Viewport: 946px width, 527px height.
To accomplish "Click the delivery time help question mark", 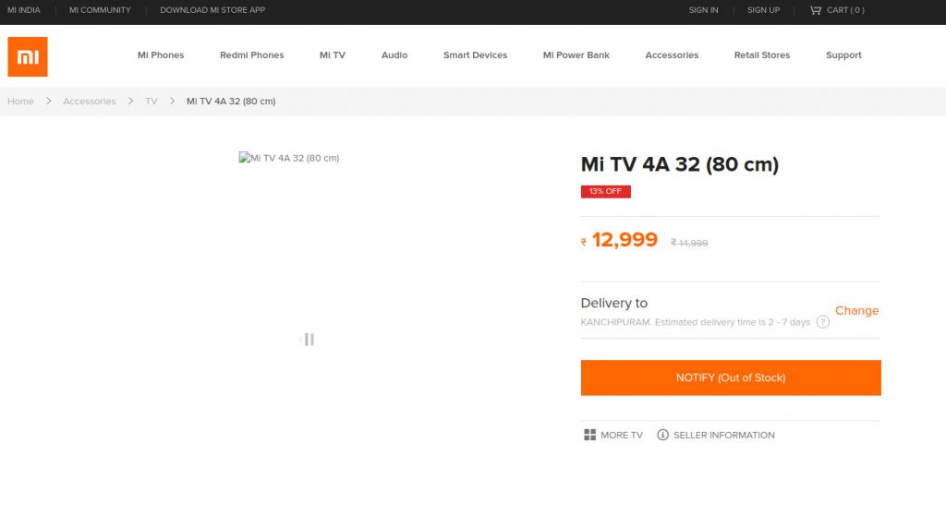I will point(822,322).
